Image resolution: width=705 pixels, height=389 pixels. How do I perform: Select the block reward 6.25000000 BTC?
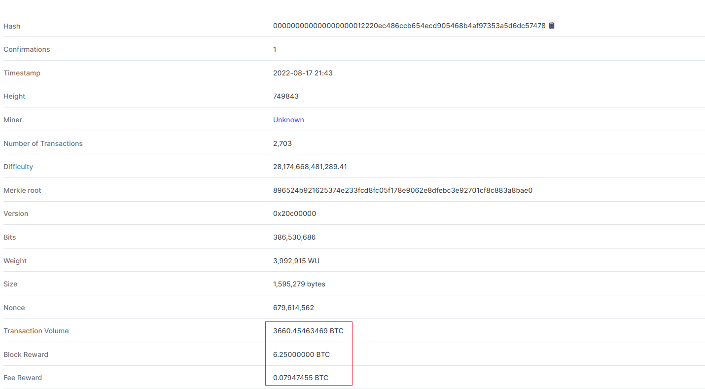pyautogui.click(x=302, y=354)
